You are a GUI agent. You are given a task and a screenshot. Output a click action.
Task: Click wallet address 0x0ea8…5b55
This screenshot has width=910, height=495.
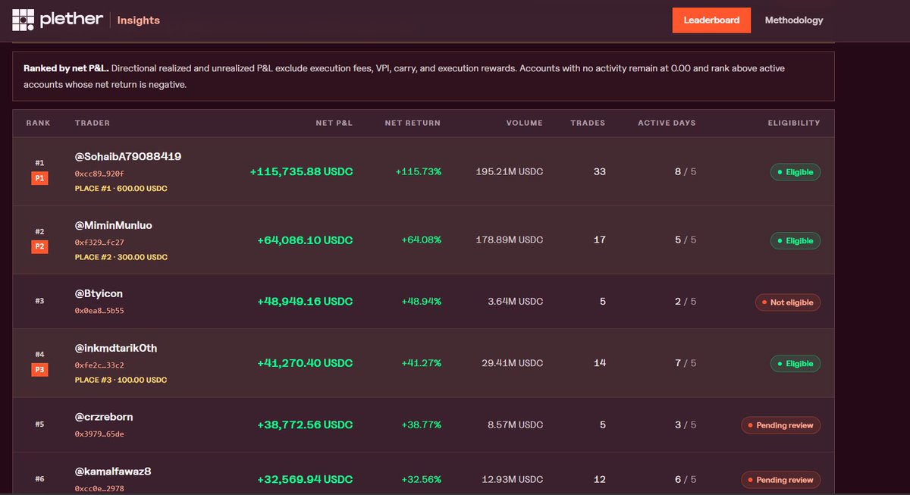coord(99,311)
